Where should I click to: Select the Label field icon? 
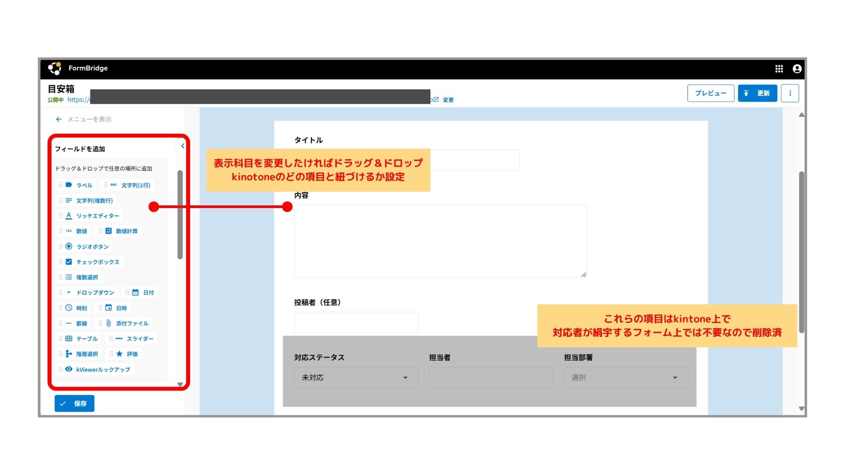coord(69,185)
